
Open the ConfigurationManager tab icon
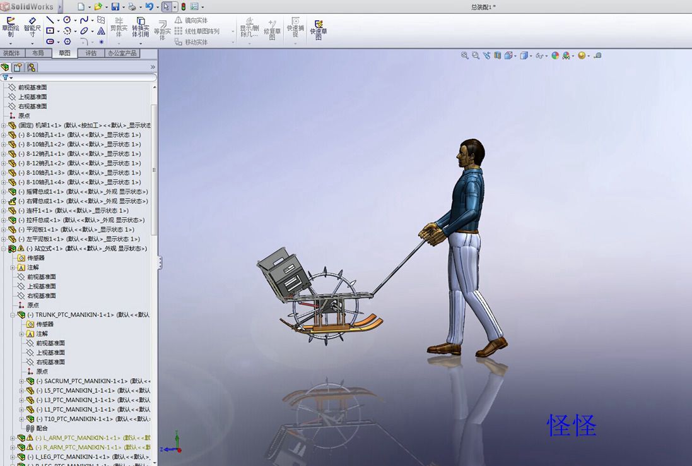31,67
